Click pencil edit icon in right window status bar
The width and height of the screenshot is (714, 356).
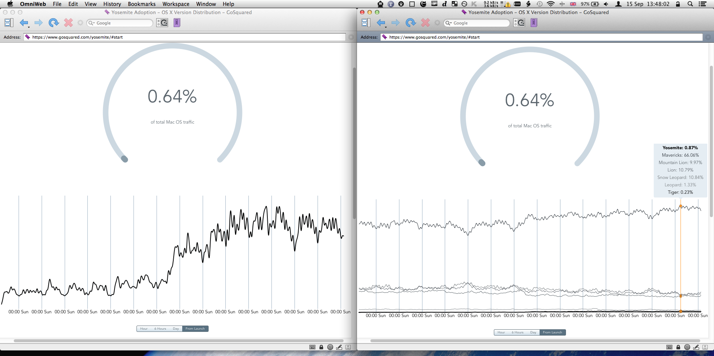[x=696, y=347]
